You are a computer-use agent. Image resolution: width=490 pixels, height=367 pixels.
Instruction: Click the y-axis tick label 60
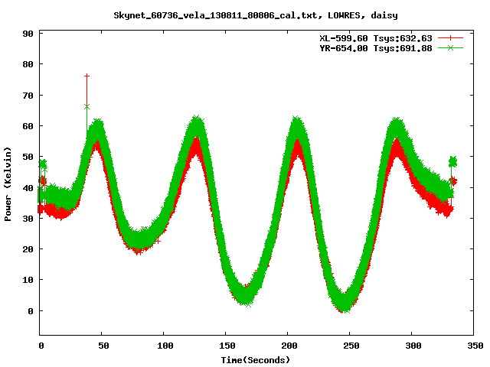pos(28,126)
